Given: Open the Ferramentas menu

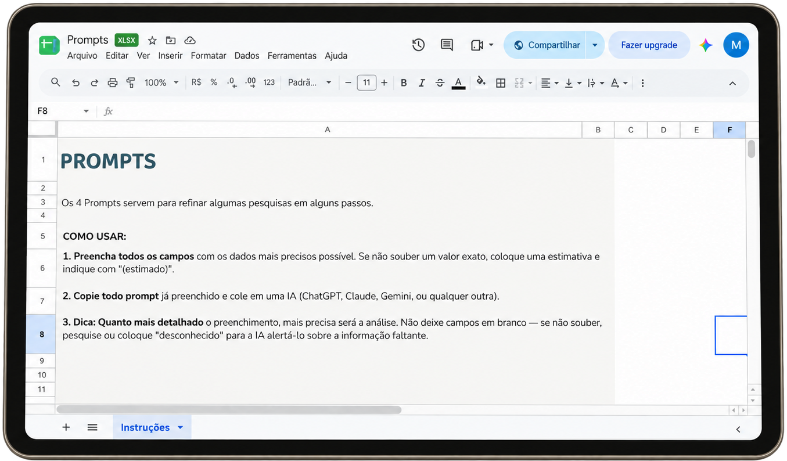Looking at the screenshot, I should [292, 56].
